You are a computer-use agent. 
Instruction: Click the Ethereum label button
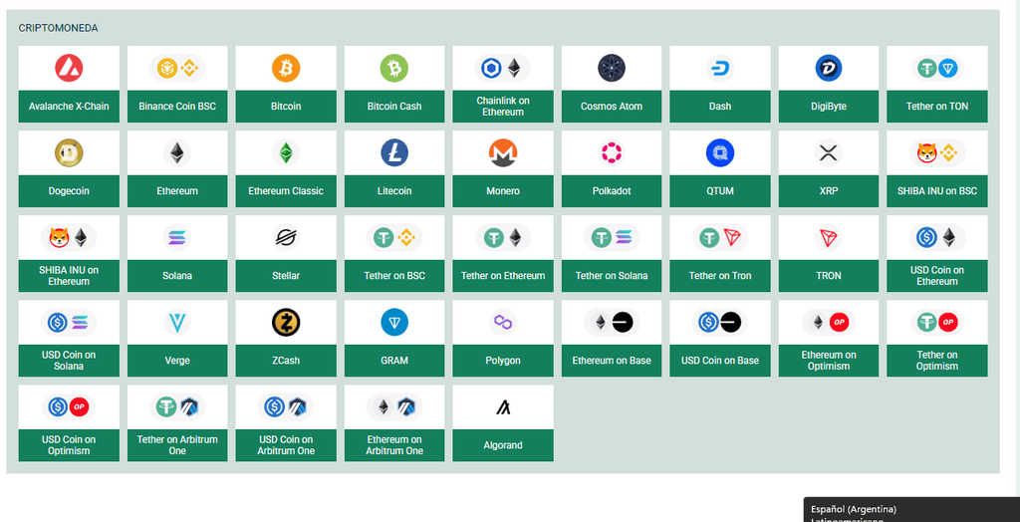coord(177,191)
